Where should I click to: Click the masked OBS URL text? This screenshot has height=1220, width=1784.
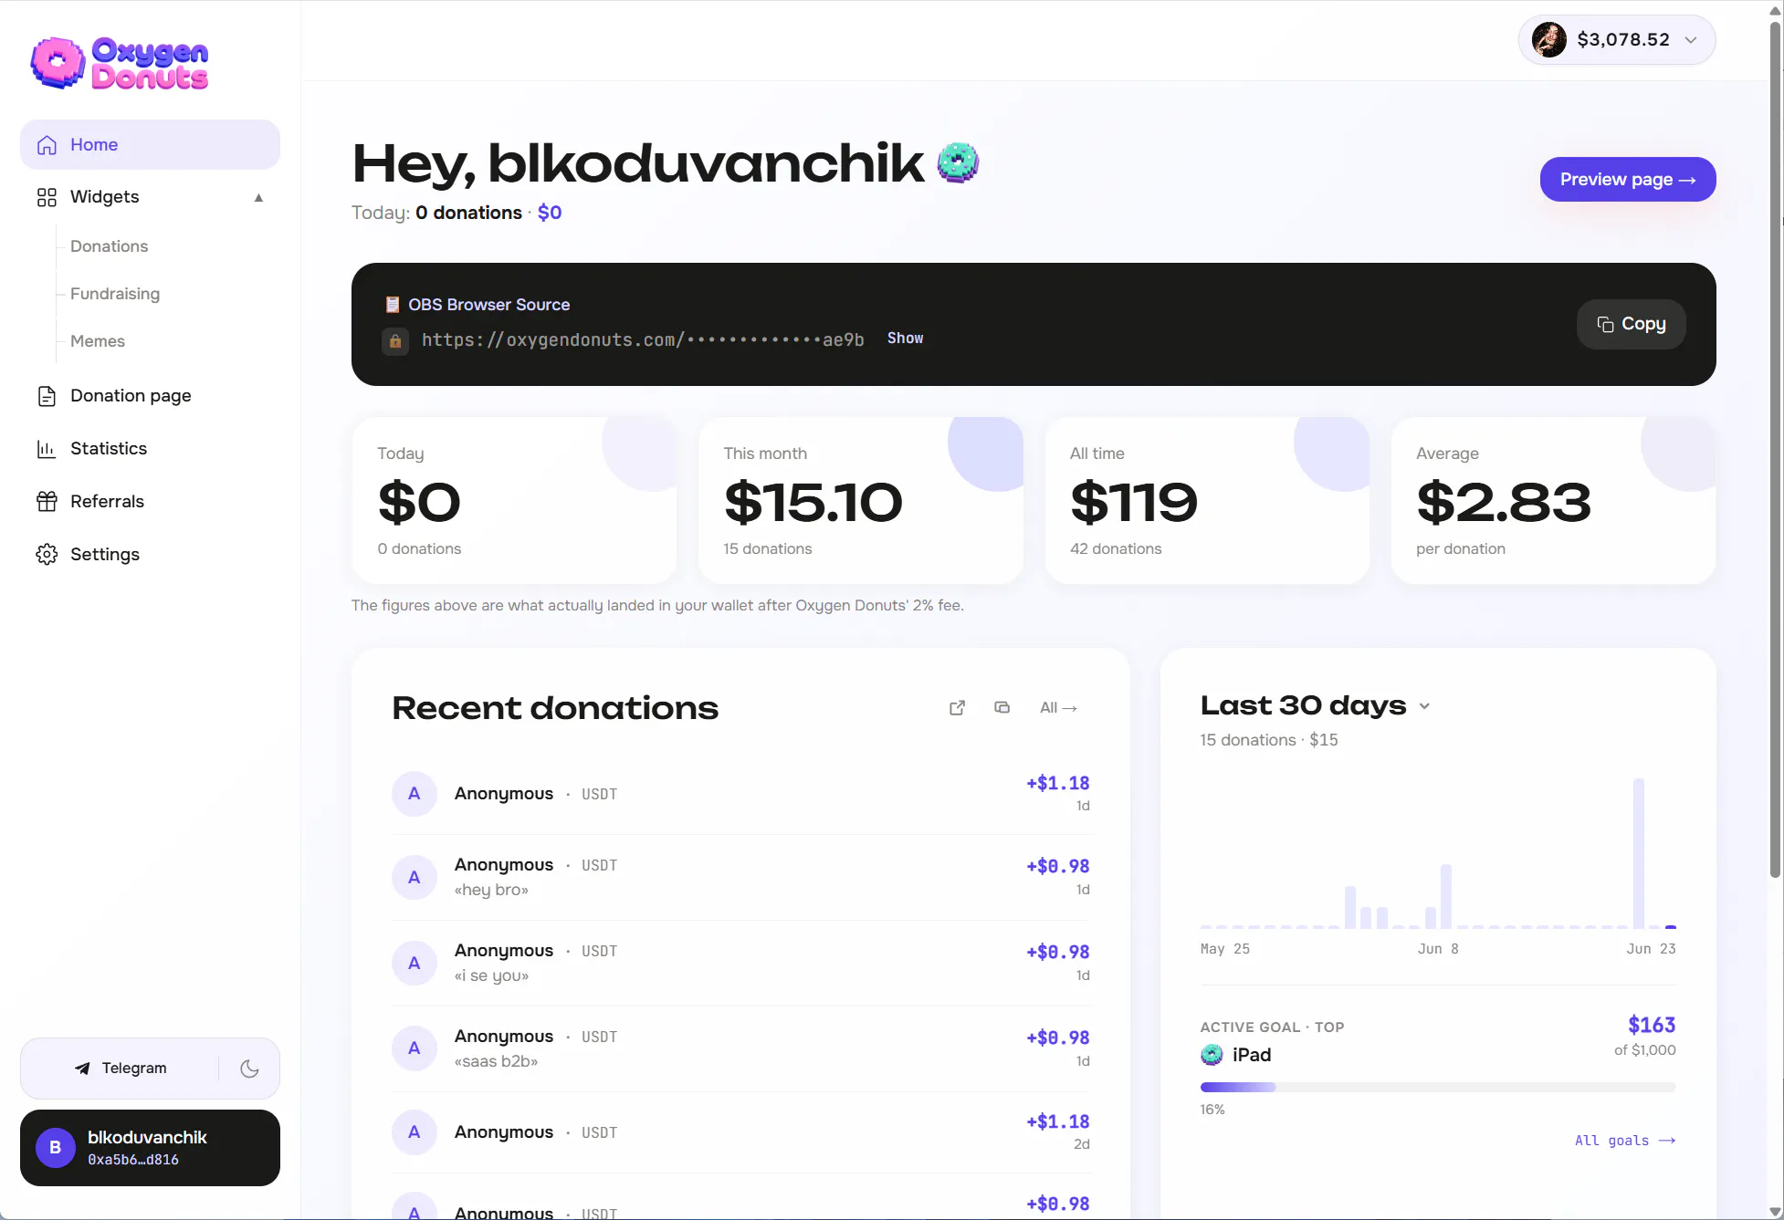coord(643,340)
